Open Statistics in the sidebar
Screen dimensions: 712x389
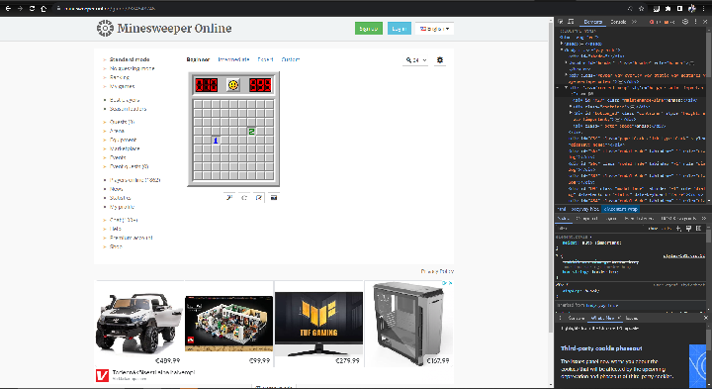(x=121, y=198)
